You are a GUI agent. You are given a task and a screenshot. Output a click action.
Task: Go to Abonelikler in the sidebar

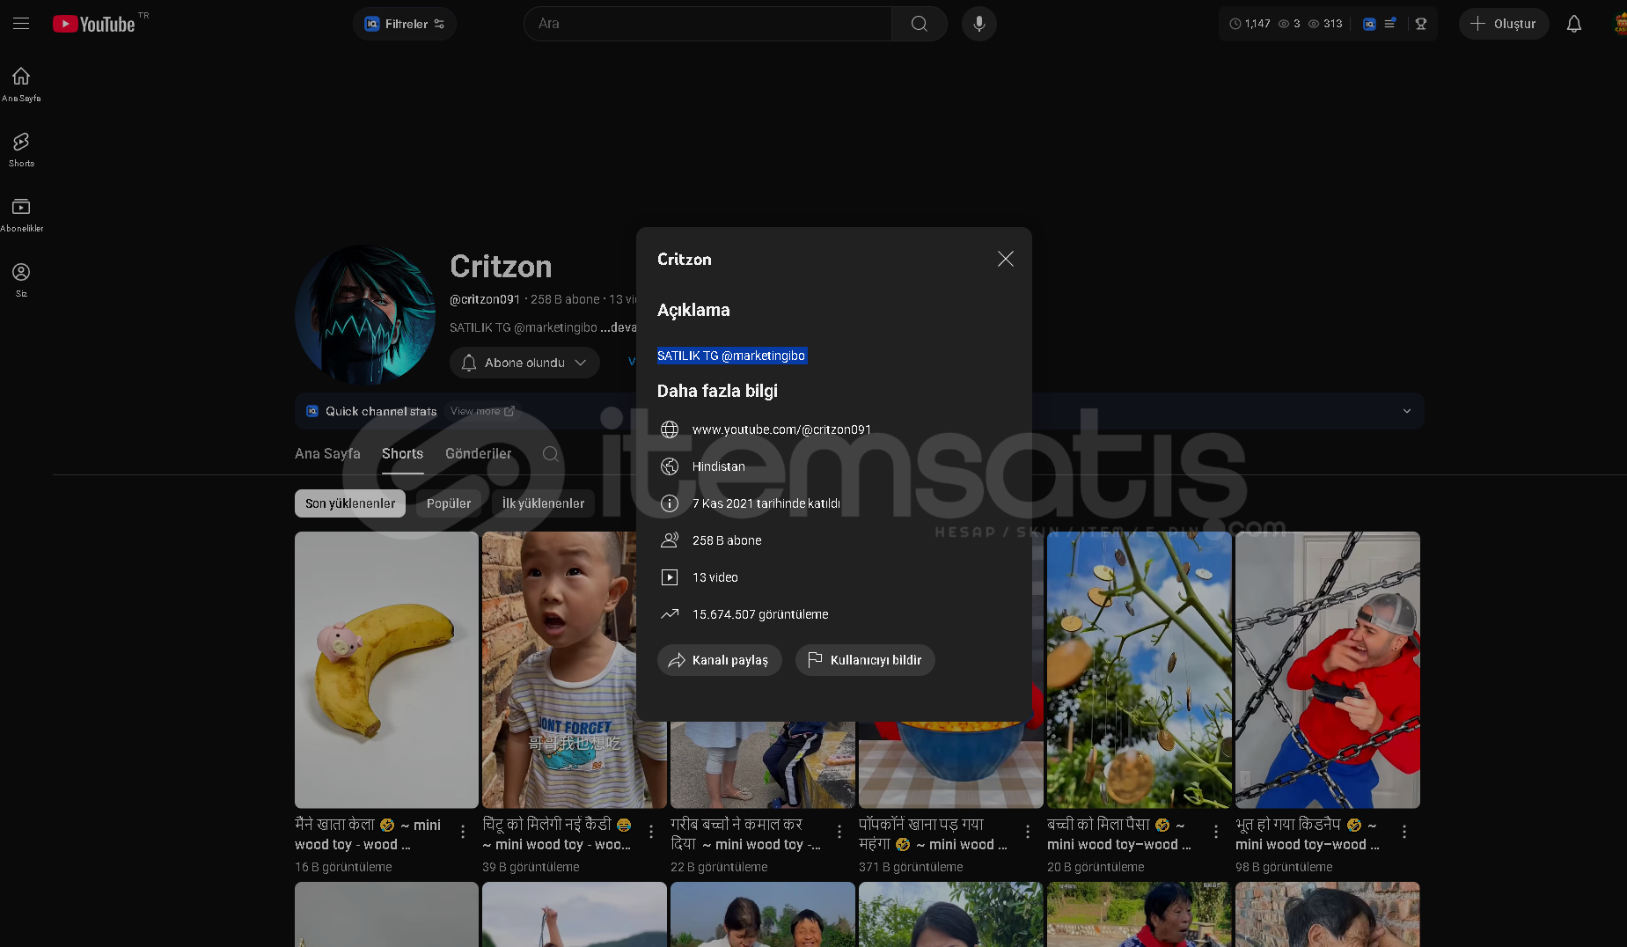coord(21,214)
